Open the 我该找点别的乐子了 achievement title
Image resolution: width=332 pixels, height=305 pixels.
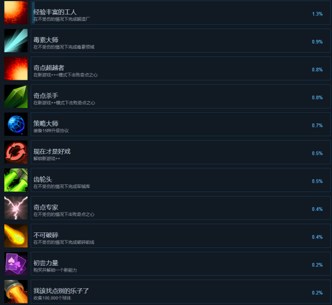pyautogui.click(x=61, y=291)
